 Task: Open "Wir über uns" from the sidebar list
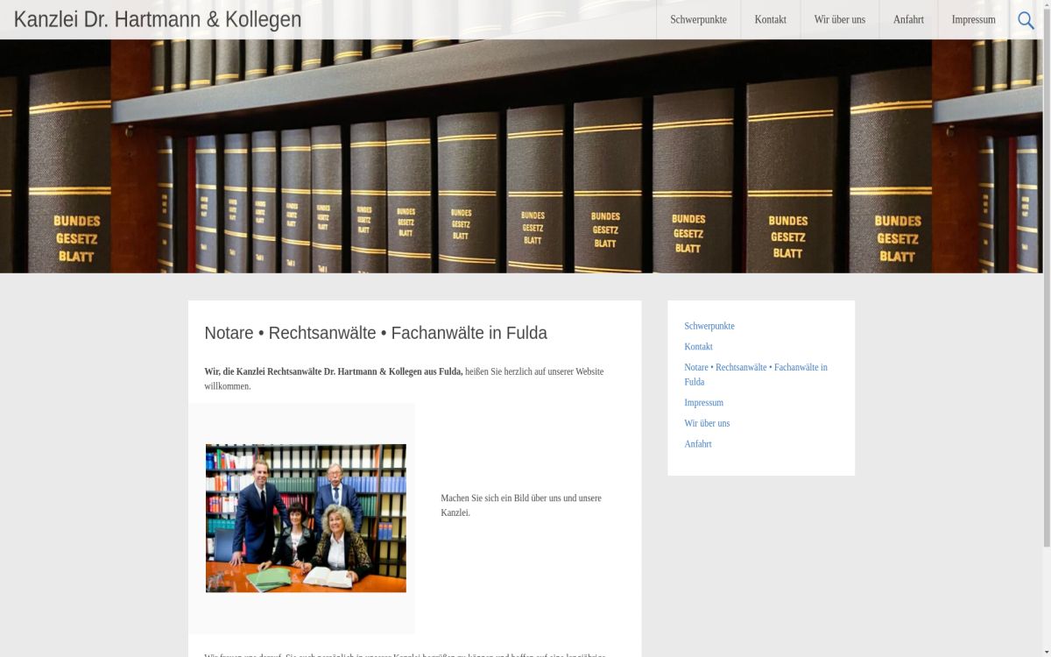coord(707,423)
